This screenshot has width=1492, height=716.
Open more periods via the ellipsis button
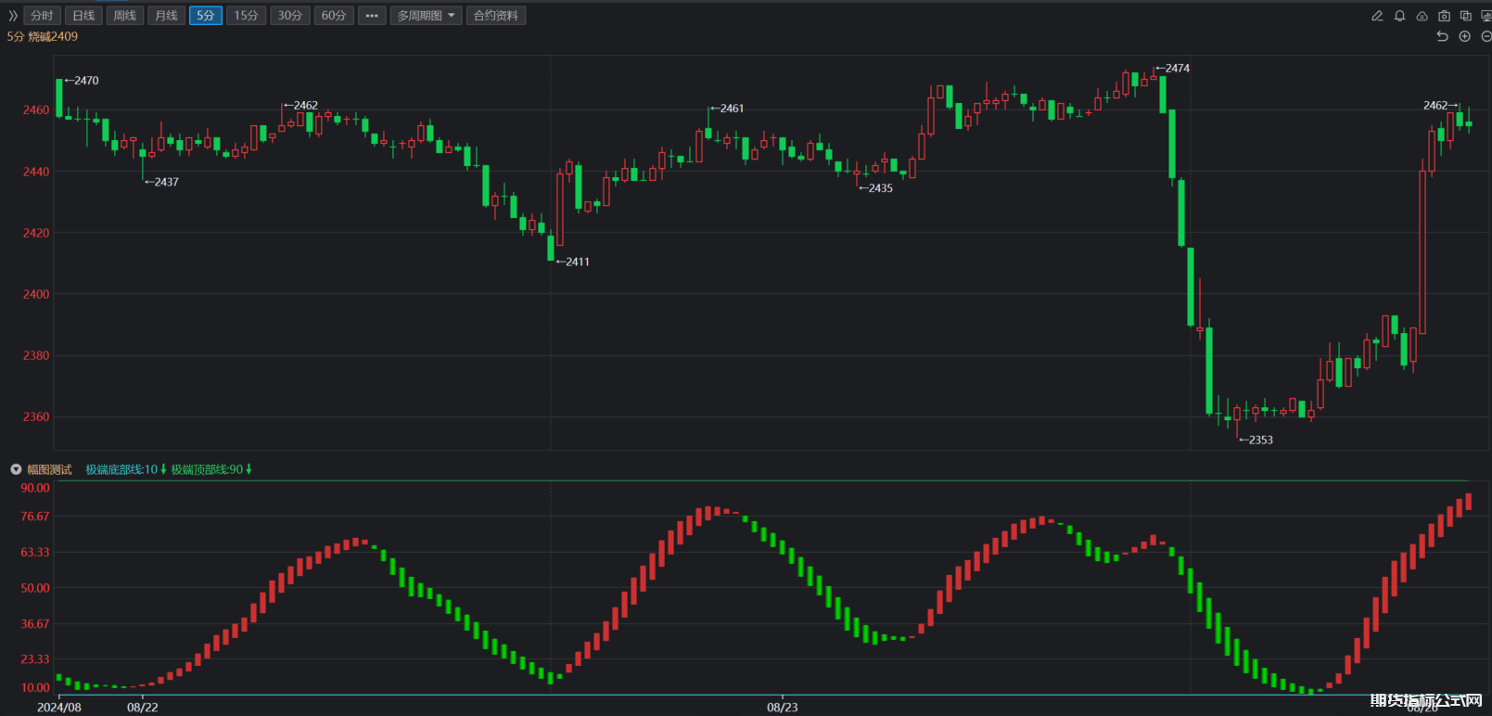[x=372, y=16]
